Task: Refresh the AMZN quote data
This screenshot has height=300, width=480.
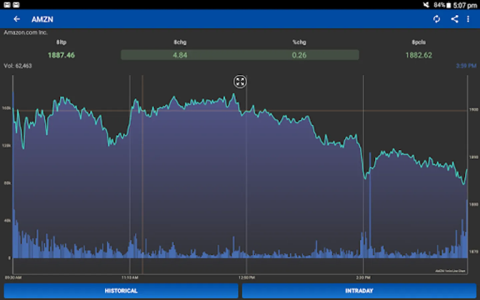Action: (x=437, y=19)
